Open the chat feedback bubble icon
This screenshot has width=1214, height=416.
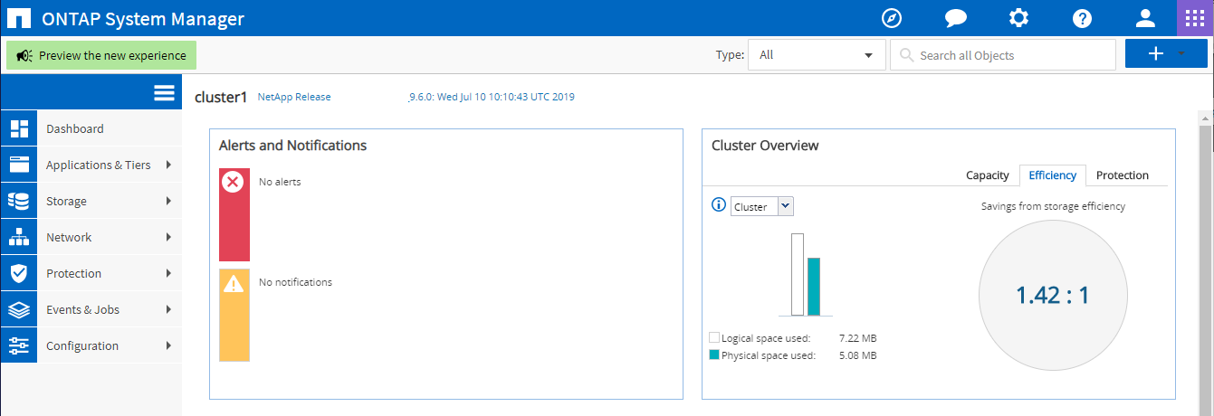pos(956,18)
